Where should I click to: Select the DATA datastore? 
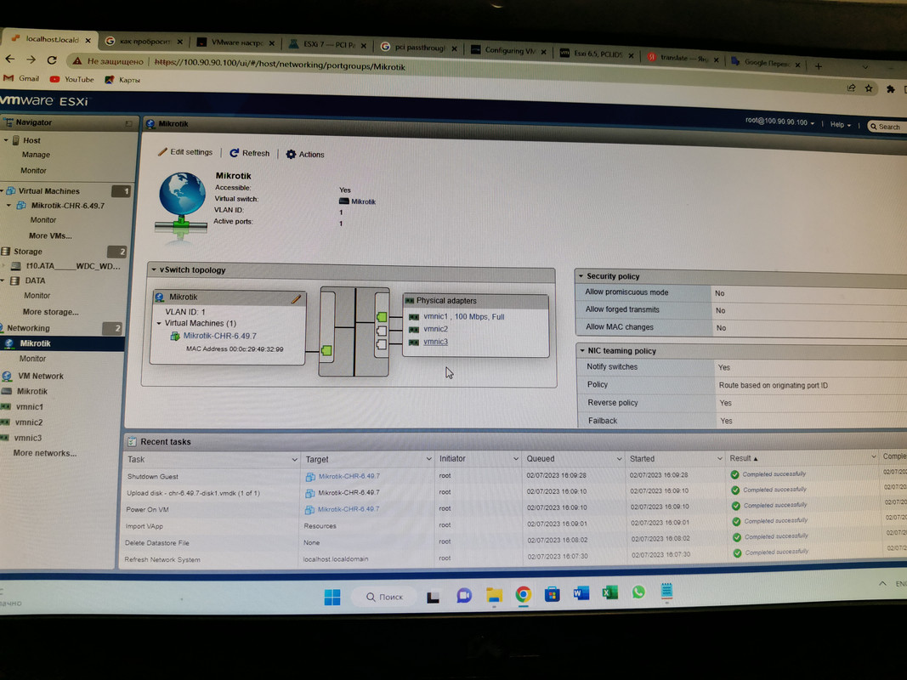coord(35,280)
